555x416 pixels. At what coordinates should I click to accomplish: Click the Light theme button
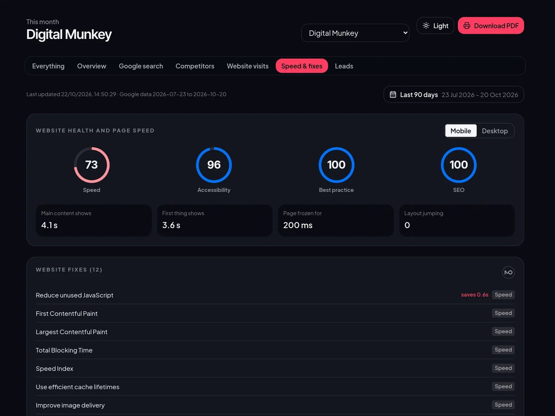(x=436, y=25)
